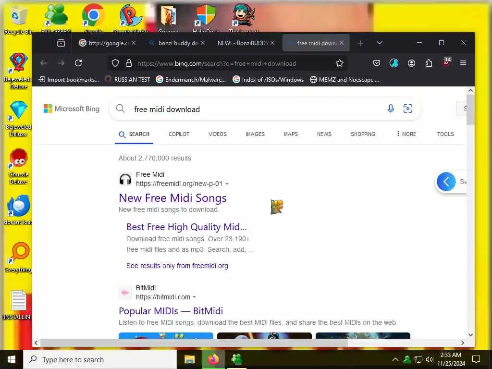The image size is (492, 369).
Task: Reload the current page
Action: [x=78, y=63]
